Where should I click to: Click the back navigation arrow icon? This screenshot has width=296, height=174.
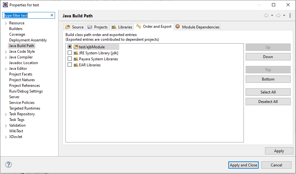266,15
